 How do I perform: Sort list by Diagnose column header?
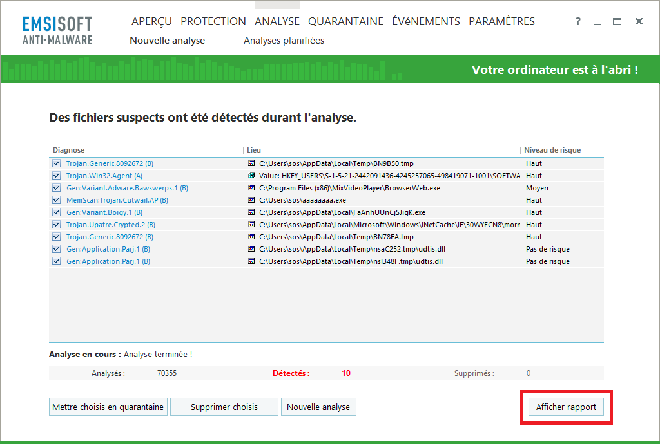pos(69,150)
